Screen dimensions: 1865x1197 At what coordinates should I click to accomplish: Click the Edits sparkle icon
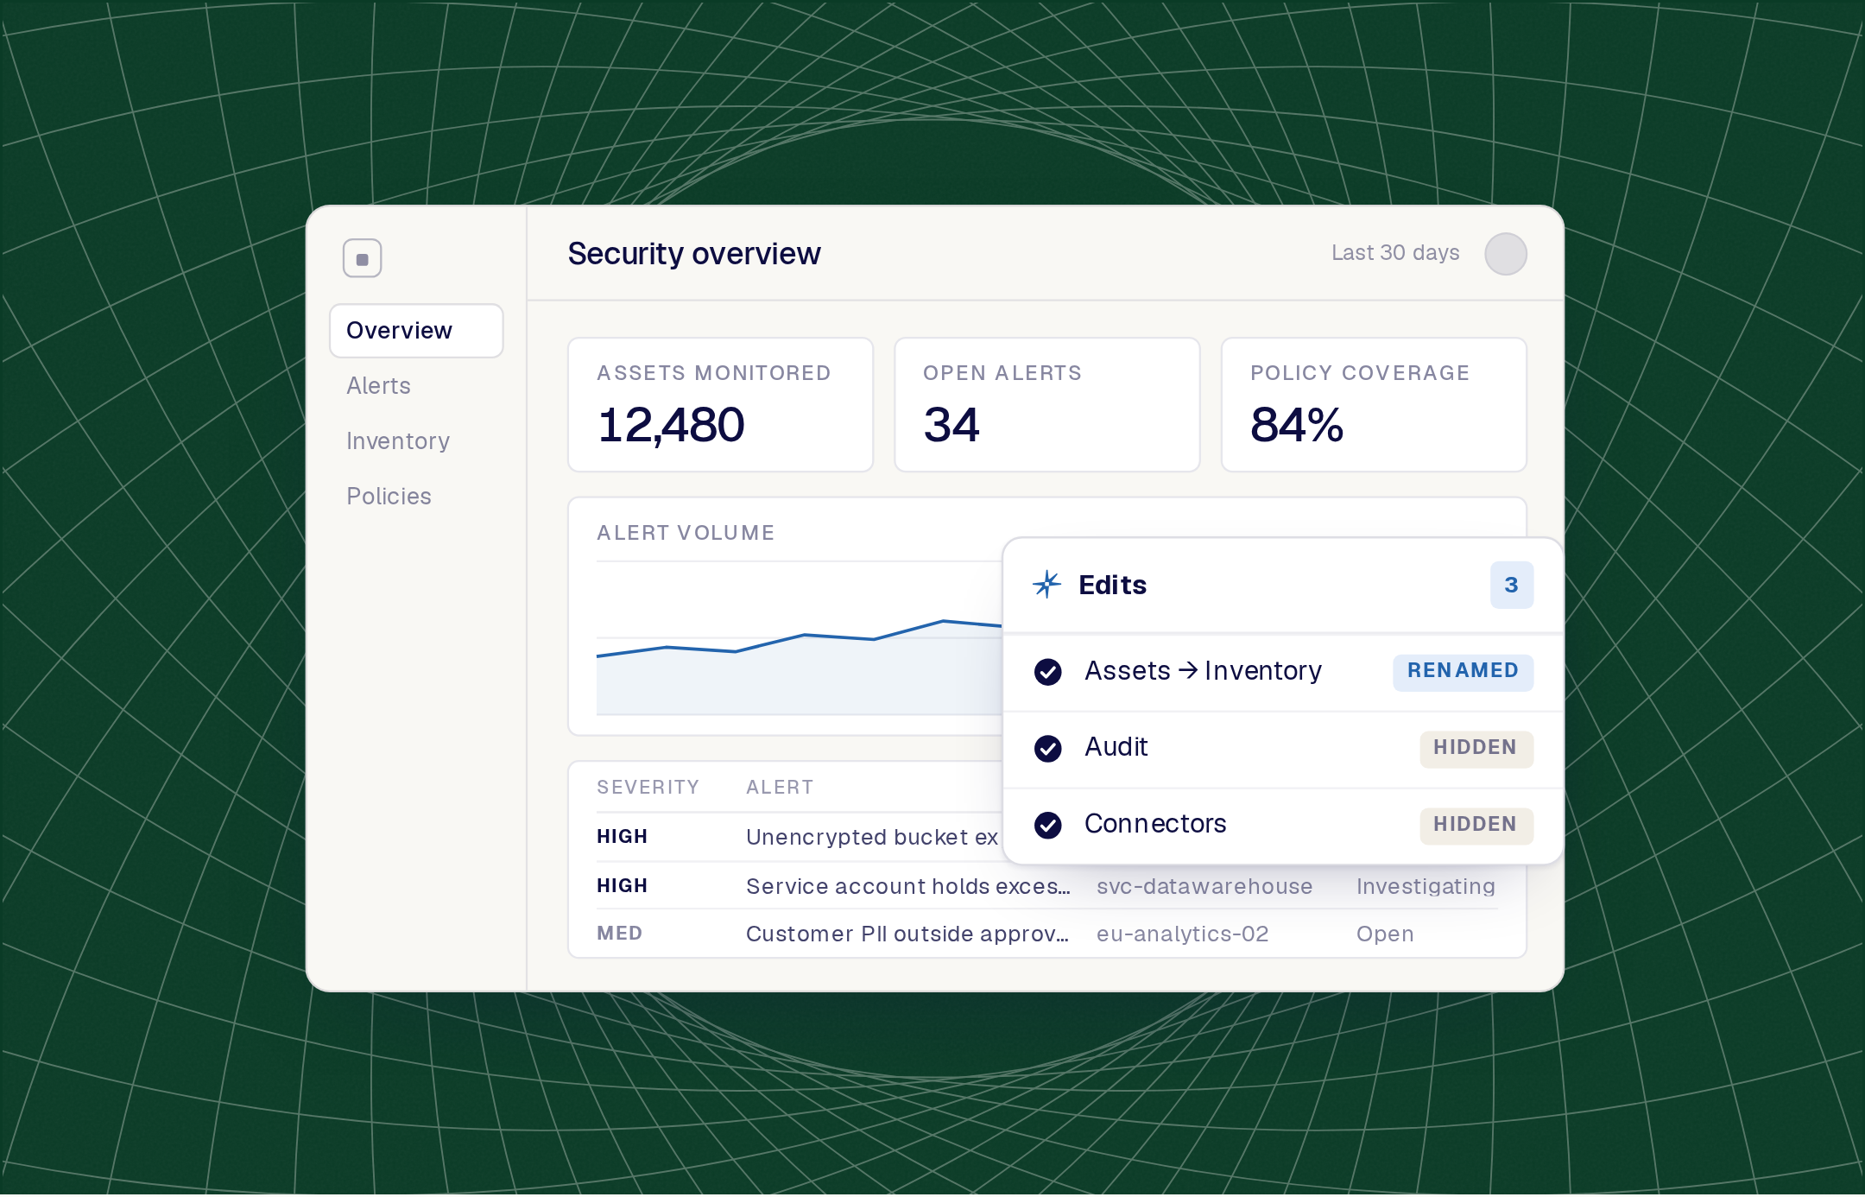pyautogui.click(x=1046, y=585)
